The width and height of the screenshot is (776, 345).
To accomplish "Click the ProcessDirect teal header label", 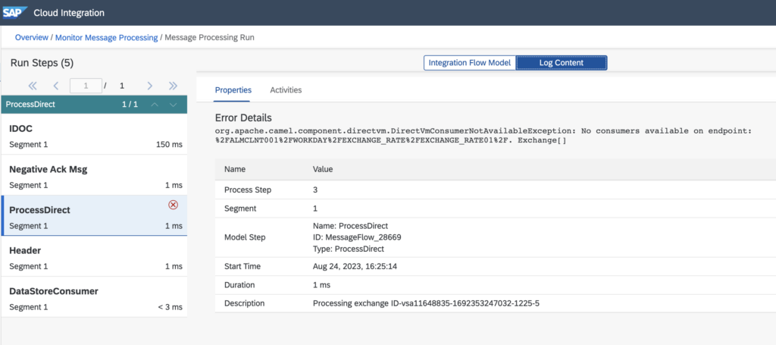I will pyautogui.click(x=30, y=105).
